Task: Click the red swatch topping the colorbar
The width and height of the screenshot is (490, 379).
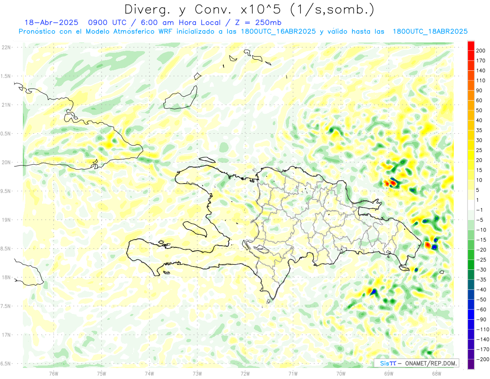Action: pyautogui.click(x=471, y=46)
